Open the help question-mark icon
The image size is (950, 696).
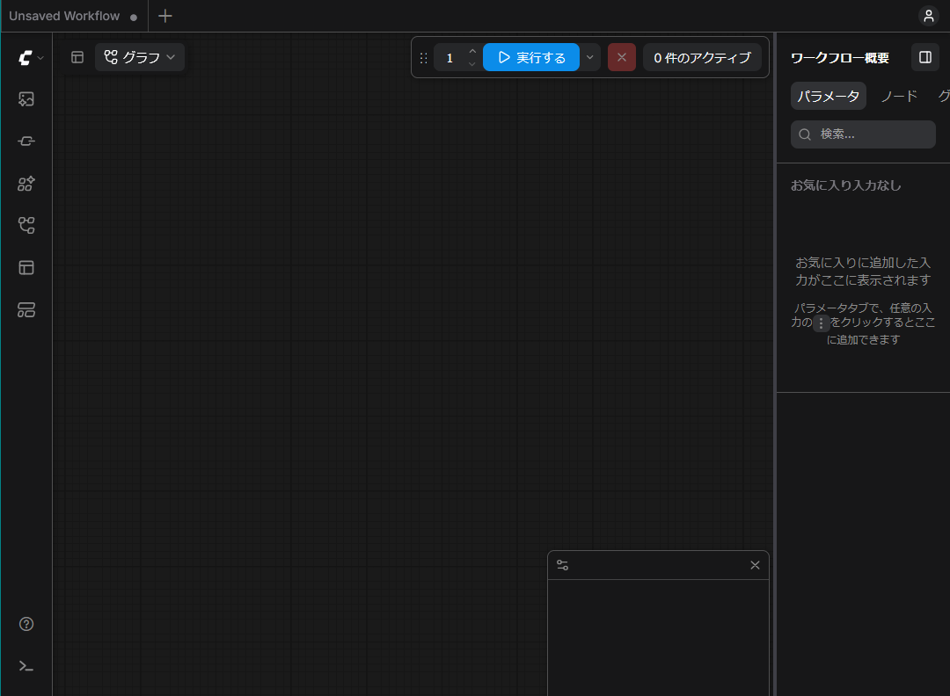(x=26, y=624)
